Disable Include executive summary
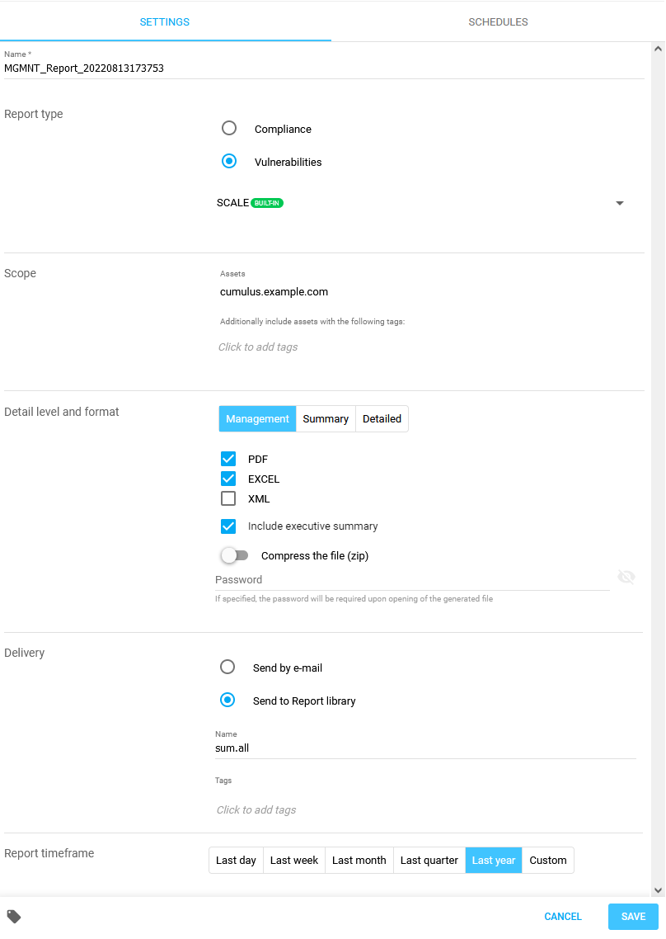 click(x=227, y=526)
